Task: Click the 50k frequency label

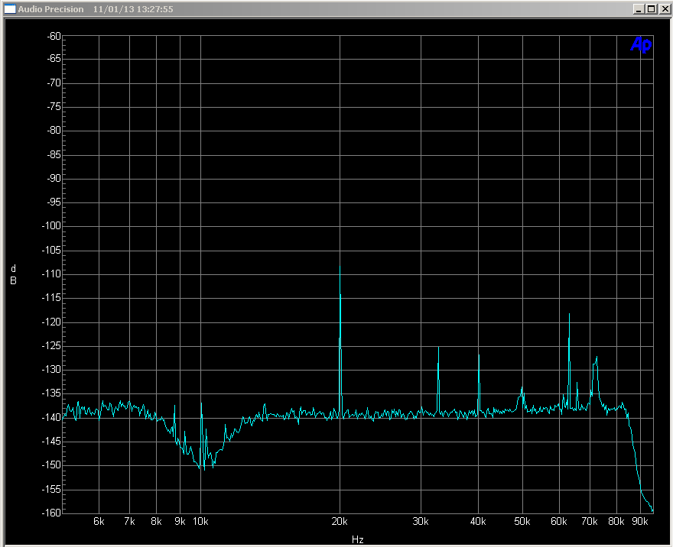Action: [x=522, y=522]
